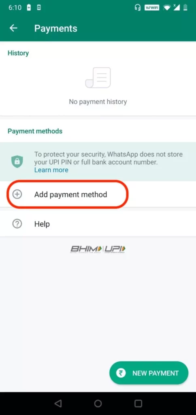Tap the Android recent apps square
Screen dimensions: 196x415
coord(138,403)
